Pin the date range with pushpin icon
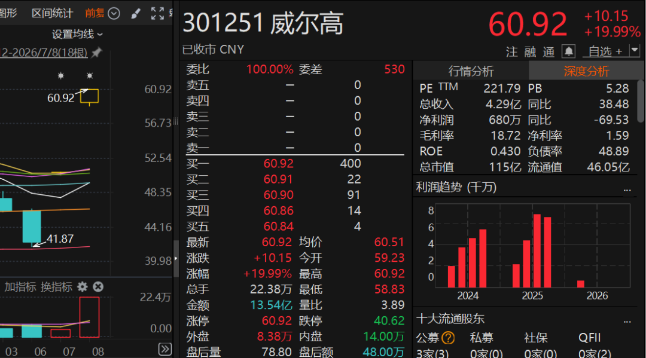The image size is (646, 358). 97,52
